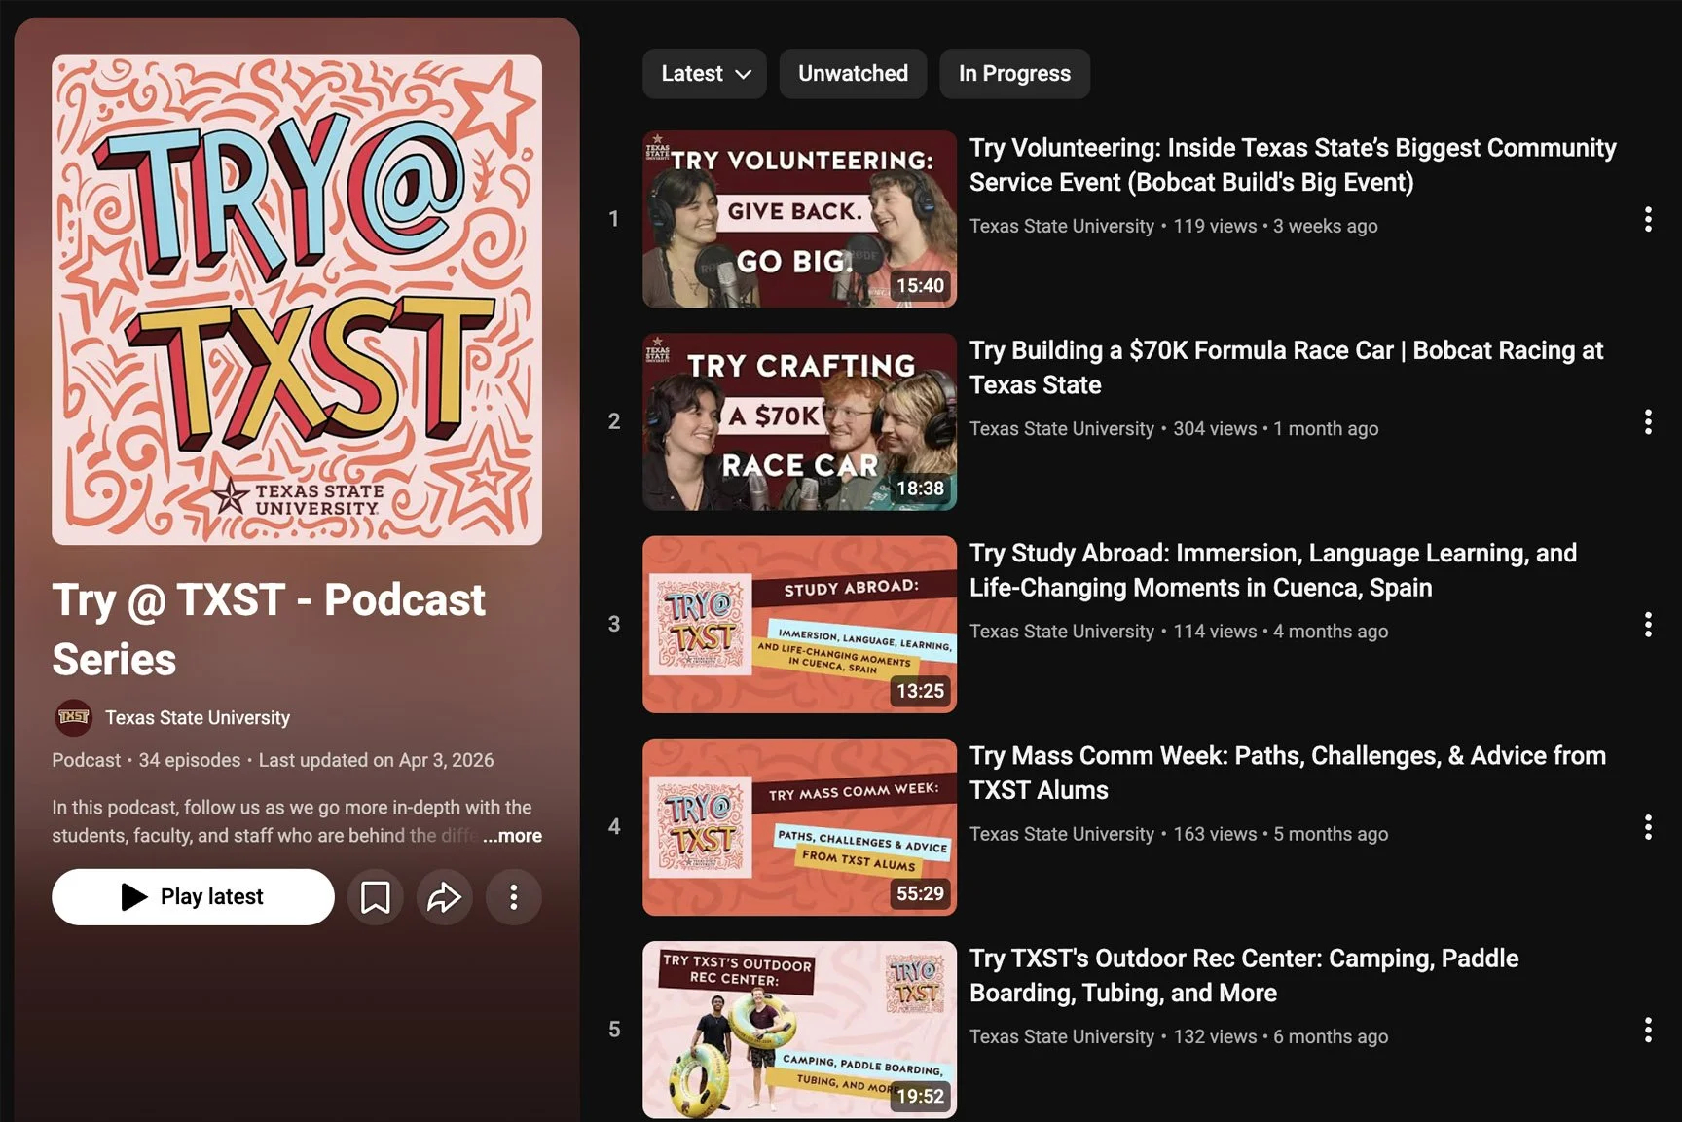Click the Texas State University channel avatar
The image size is (1682, 1122).
pos(74,718)
